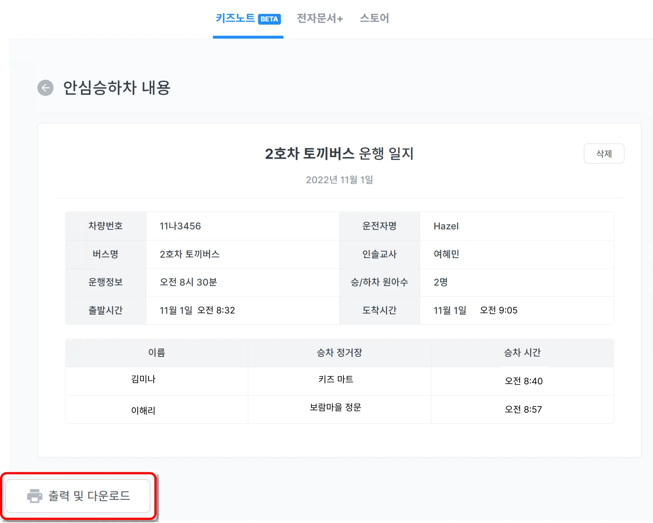Select the 이해리 name cell
The image size is (653, 523).
143,410
